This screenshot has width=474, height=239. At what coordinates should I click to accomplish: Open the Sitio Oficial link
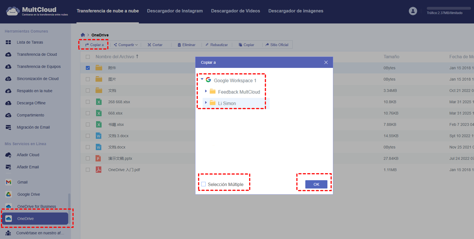[277, 45]
